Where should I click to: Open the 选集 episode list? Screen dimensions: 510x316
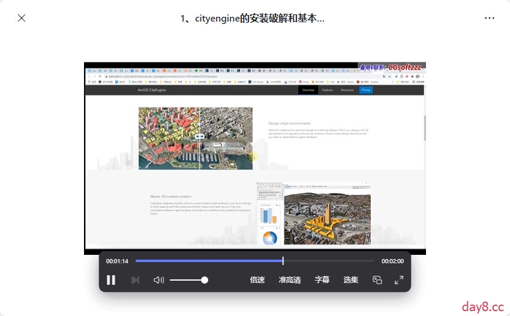(x=351, y=280)
